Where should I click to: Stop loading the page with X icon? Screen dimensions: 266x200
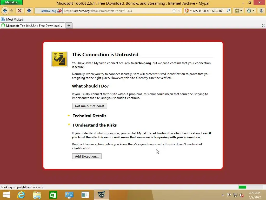[20, 11]
